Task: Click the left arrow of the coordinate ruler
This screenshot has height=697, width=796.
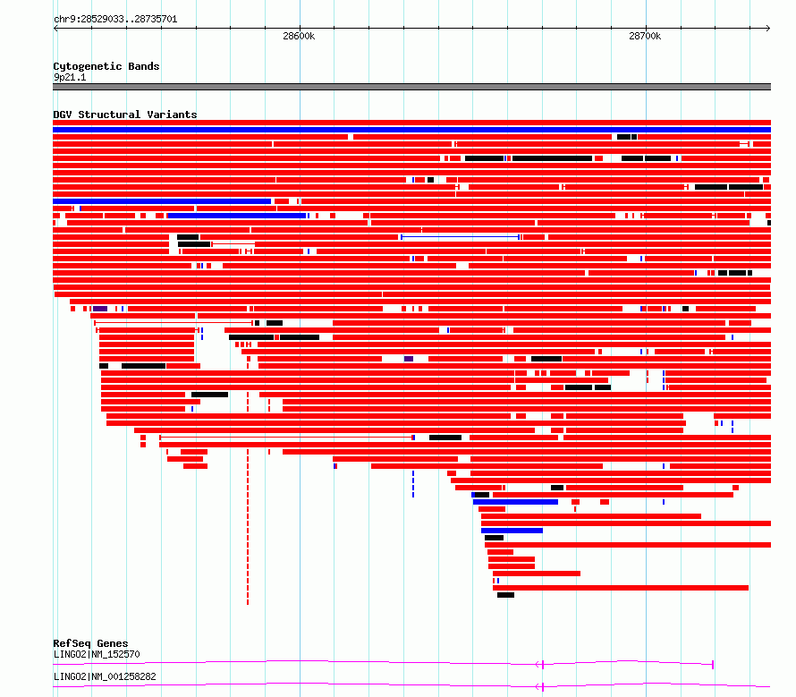Action: click(55, 29)
